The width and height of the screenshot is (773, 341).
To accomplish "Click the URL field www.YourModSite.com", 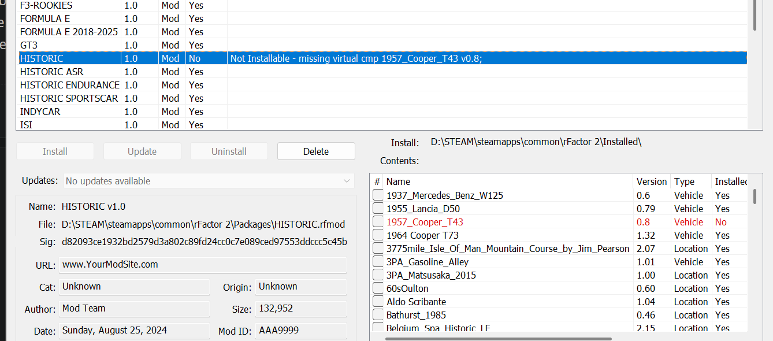I will click(x=203, y=265).
